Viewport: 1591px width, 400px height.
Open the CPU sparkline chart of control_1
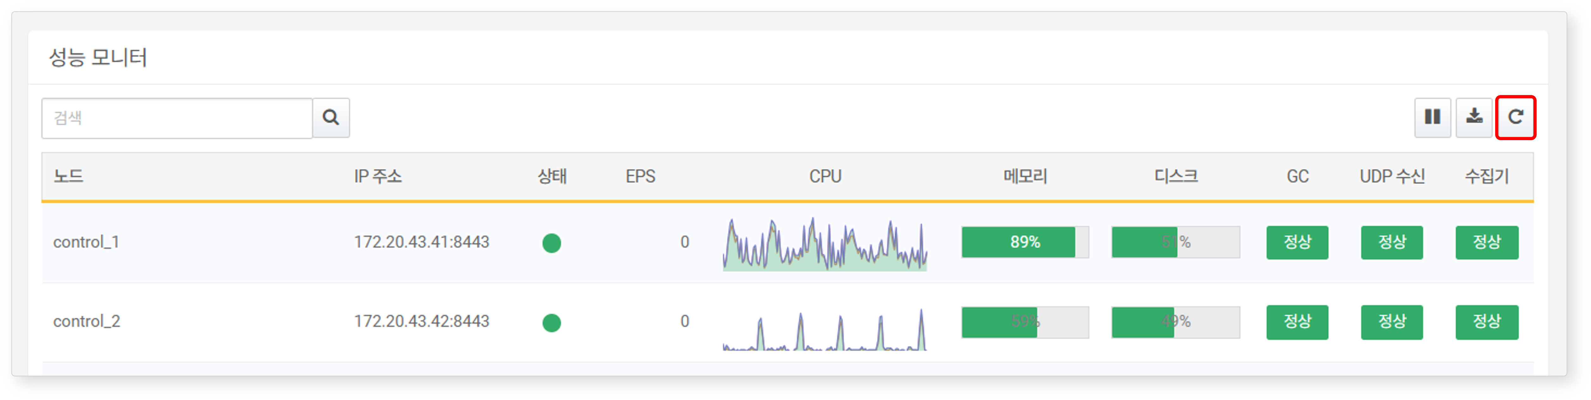click(825, 243)
